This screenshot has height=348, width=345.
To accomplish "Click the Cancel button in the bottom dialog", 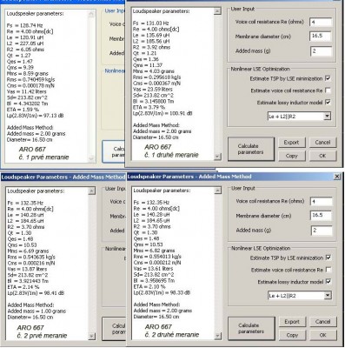I will tap(322, 322).
